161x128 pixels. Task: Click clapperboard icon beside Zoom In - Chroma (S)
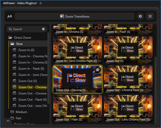(x=14, y=62)
